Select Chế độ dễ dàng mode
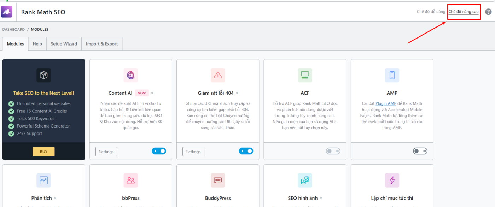The height and width of the screenshot is (207, 495). tap(431, 12)
